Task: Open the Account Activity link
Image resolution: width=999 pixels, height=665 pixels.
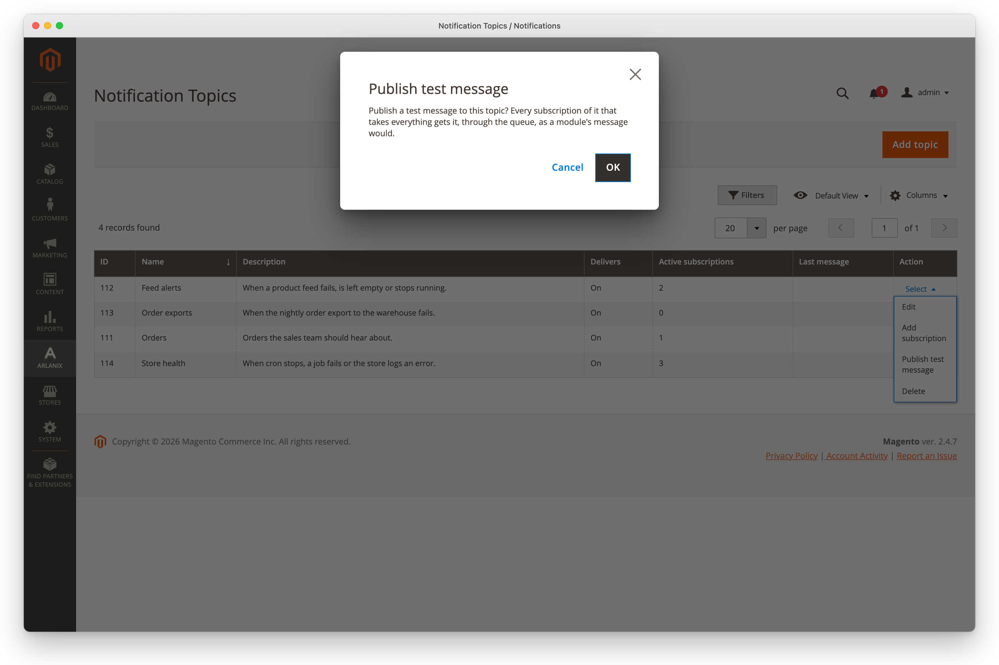Action: (x=856, y=455)
